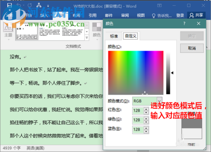Switch to the 审阅 ribbon tab
This screenshot has height=152, width=211.
[x=125, y=15]
